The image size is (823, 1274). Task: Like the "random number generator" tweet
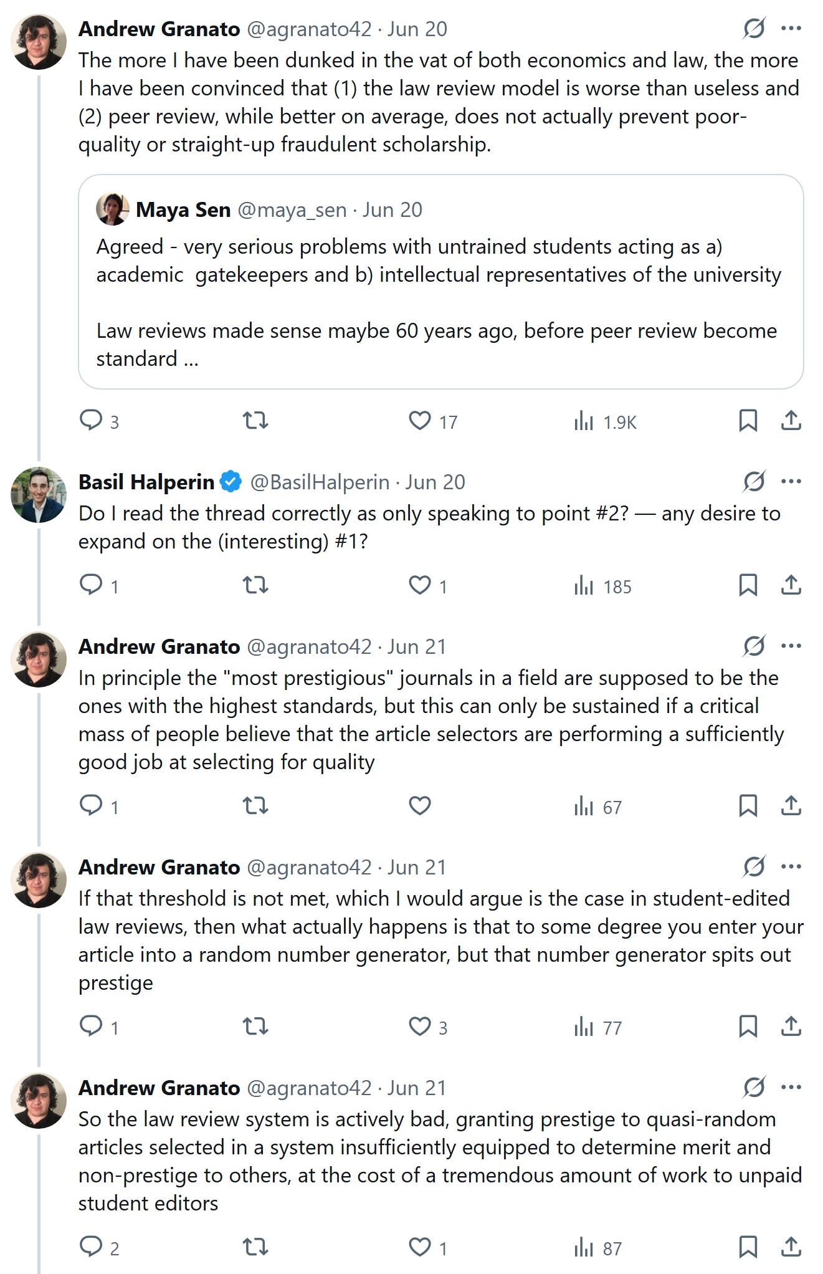coord(420,1027)
